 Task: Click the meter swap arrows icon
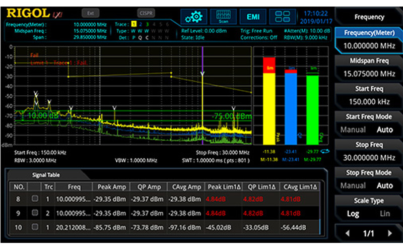click(x=327, y=151)
